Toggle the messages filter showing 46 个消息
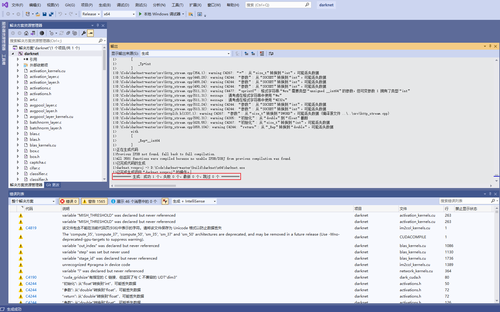Screen dimensions: 500x312 134,201
